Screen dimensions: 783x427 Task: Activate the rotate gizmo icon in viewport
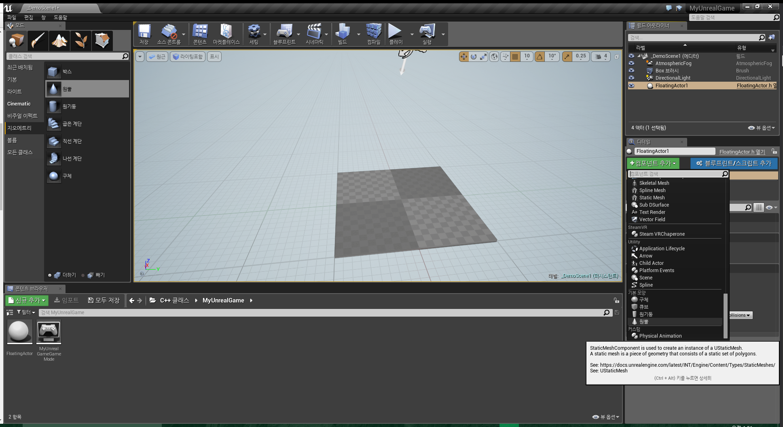tap(474, 57)
